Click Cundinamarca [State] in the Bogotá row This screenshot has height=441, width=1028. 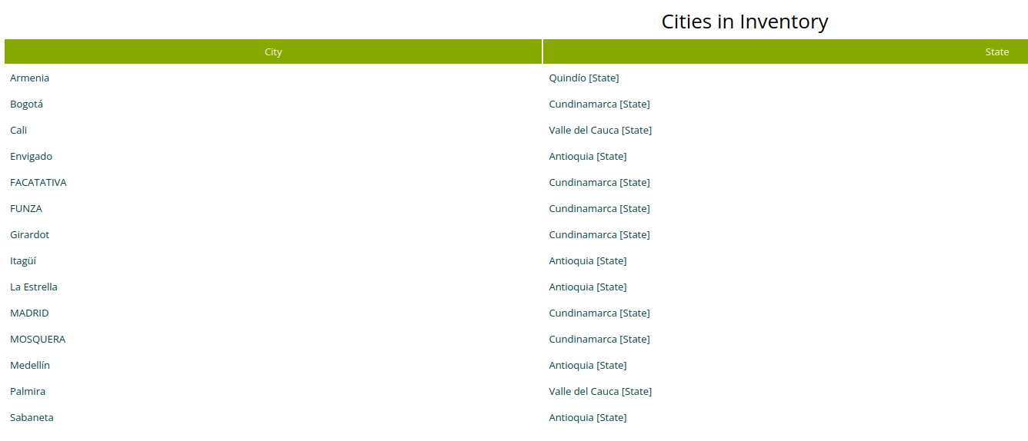click(599, 104)
